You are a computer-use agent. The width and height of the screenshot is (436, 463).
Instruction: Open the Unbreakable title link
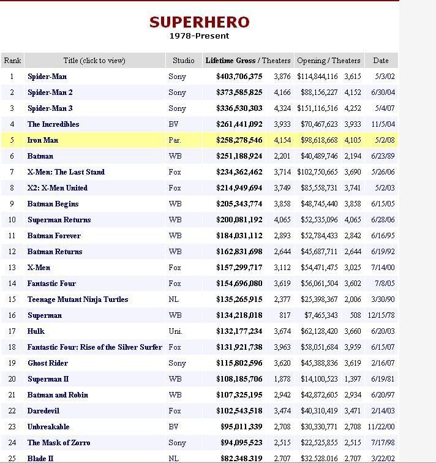click(48, 427)
